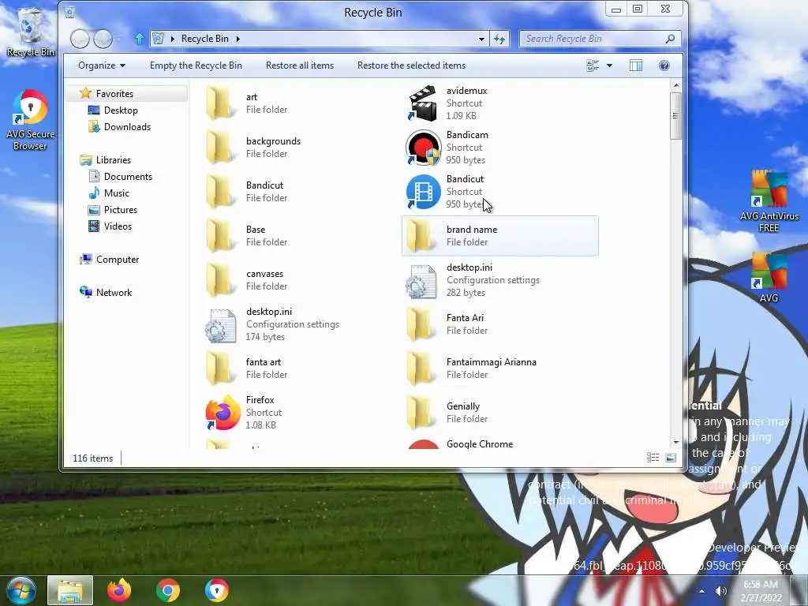The height and width of the screenshot is (606, 808).
Task: Select the backgrounds folder icon
Action: pyautogui.click(x=221, y=148)
